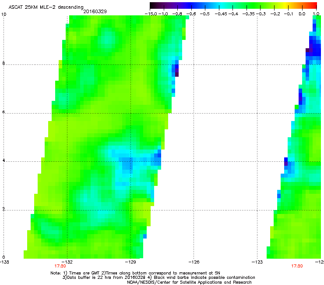Click the 'ASCAT 25KM MLE-2 descending' title

tap(46, 7)
